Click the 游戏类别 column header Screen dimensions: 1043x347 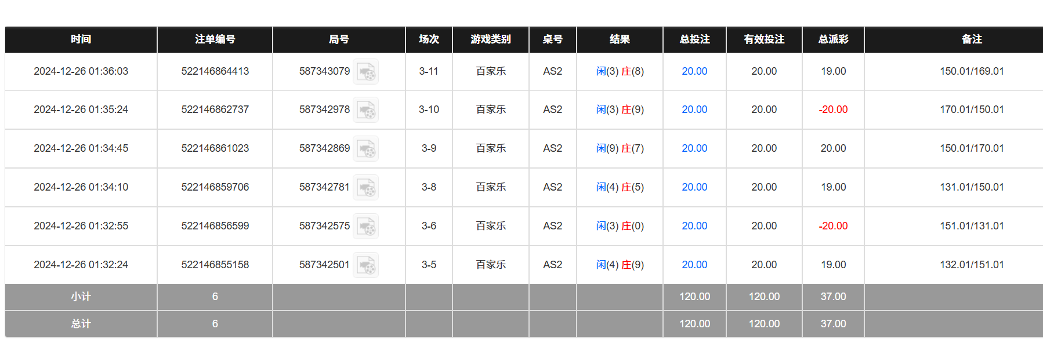coord(490,39)
